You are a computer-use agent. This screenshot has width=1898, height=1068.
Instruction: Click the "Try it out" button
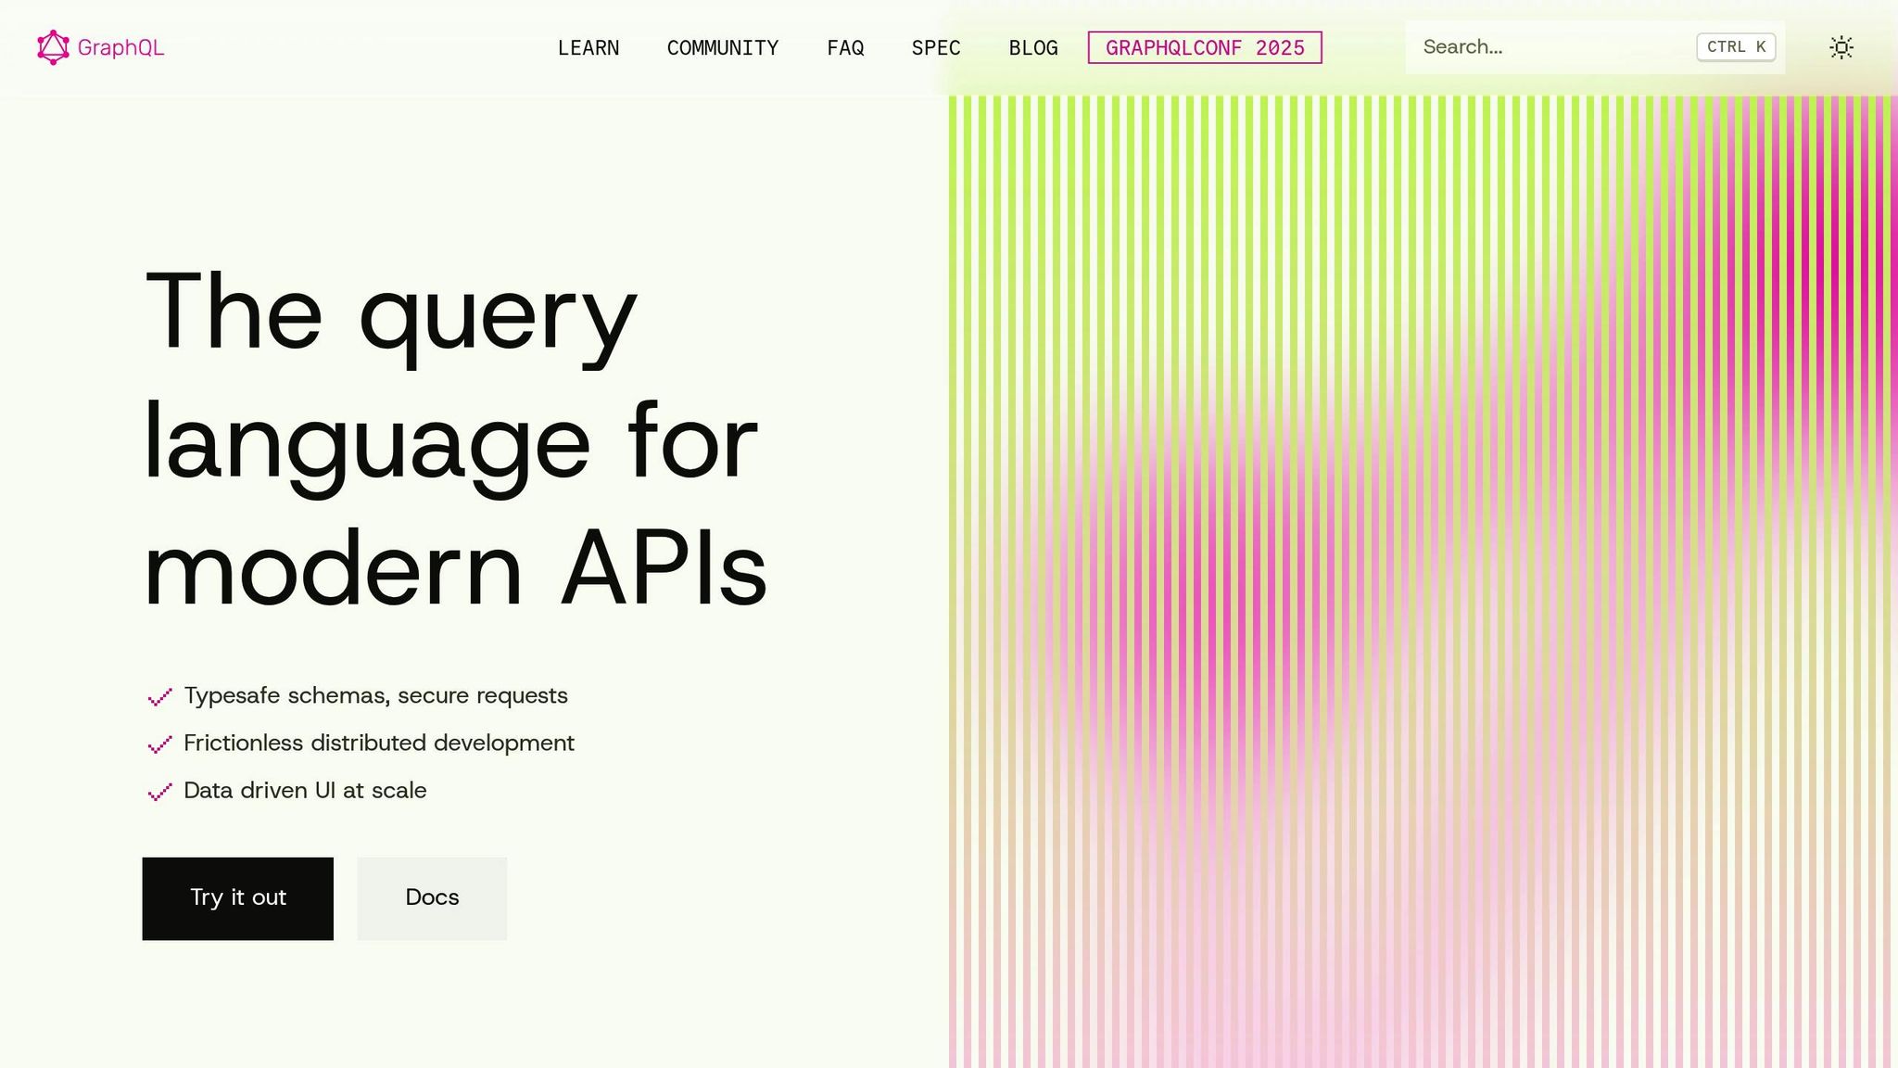237,897
